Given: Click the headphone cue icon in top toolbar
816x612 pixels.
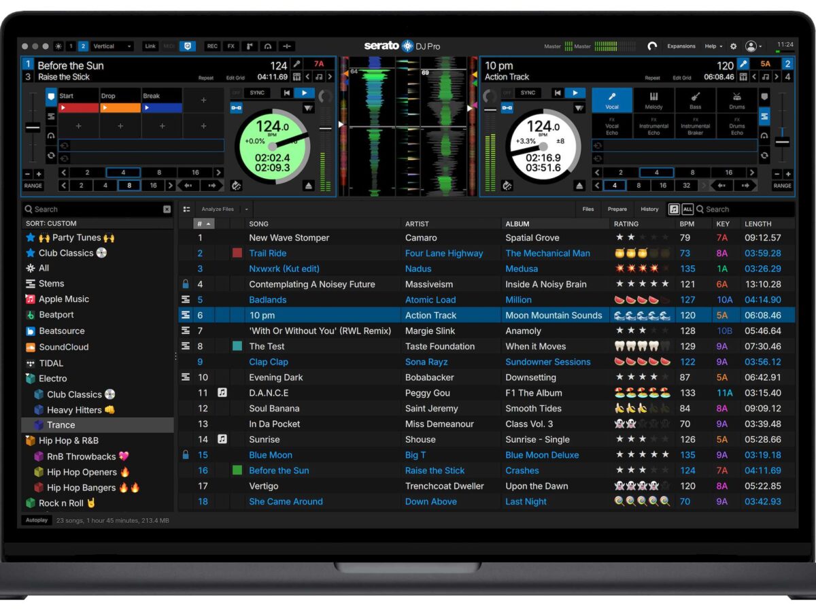Looking at the screenshot, I should [x=268, y=46].
